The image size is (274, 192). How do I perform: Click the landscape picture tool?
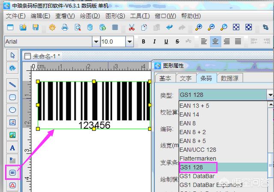tap(12, 135)
